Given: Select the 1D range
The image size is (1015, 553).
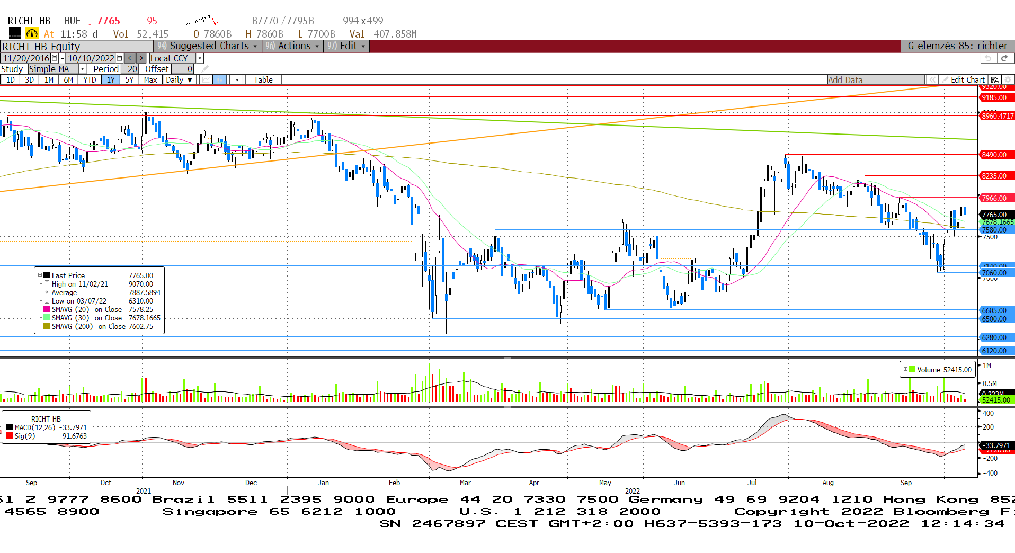Looking at the screenshot, I should click(11, 80).
